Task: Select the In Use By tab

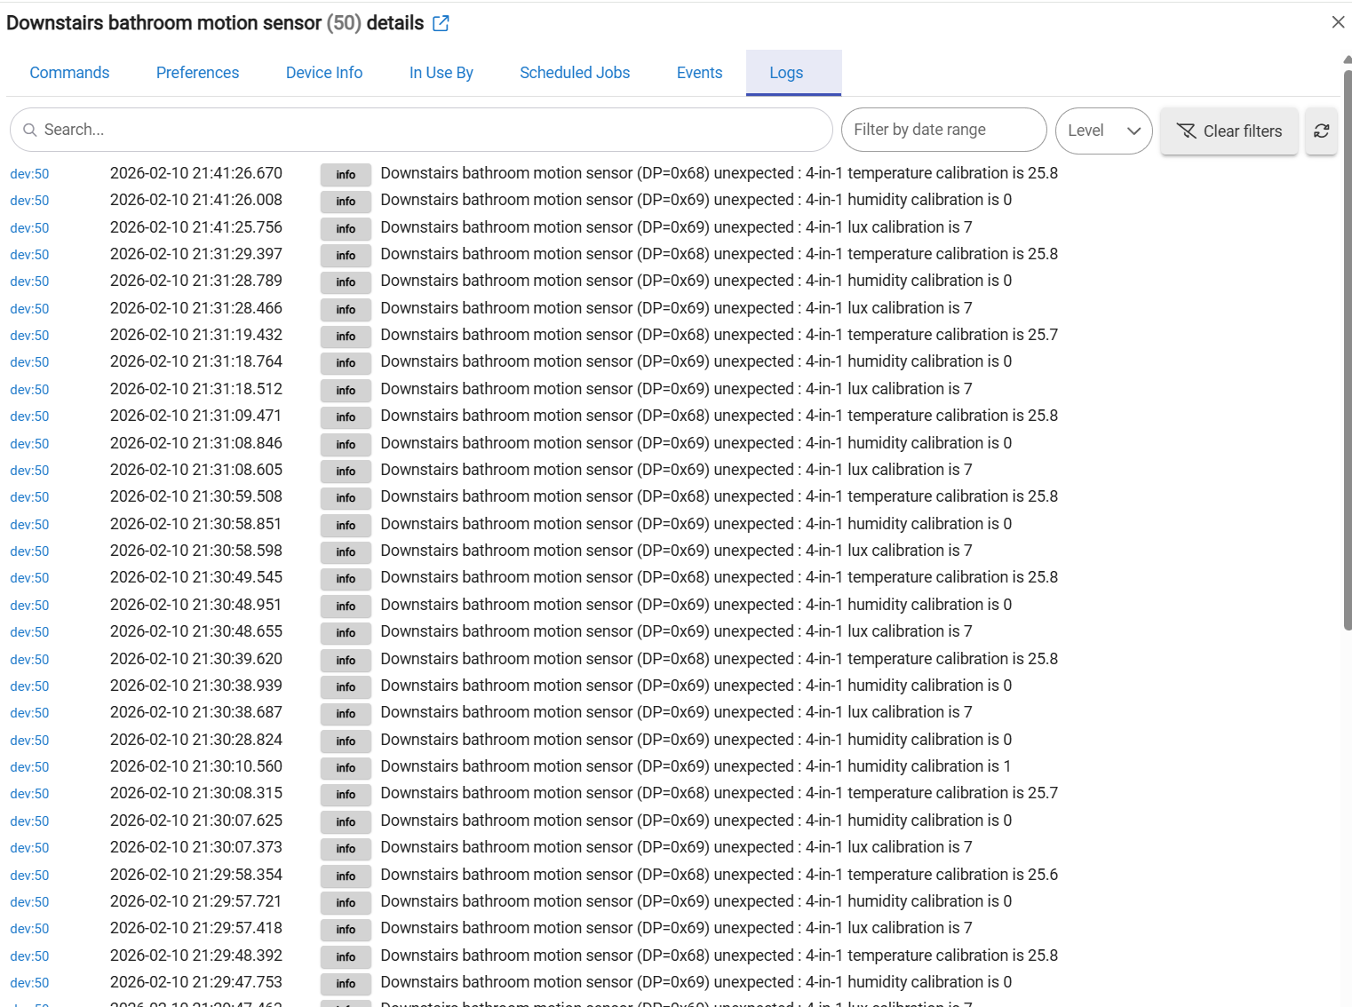Action: coord(441,73)
